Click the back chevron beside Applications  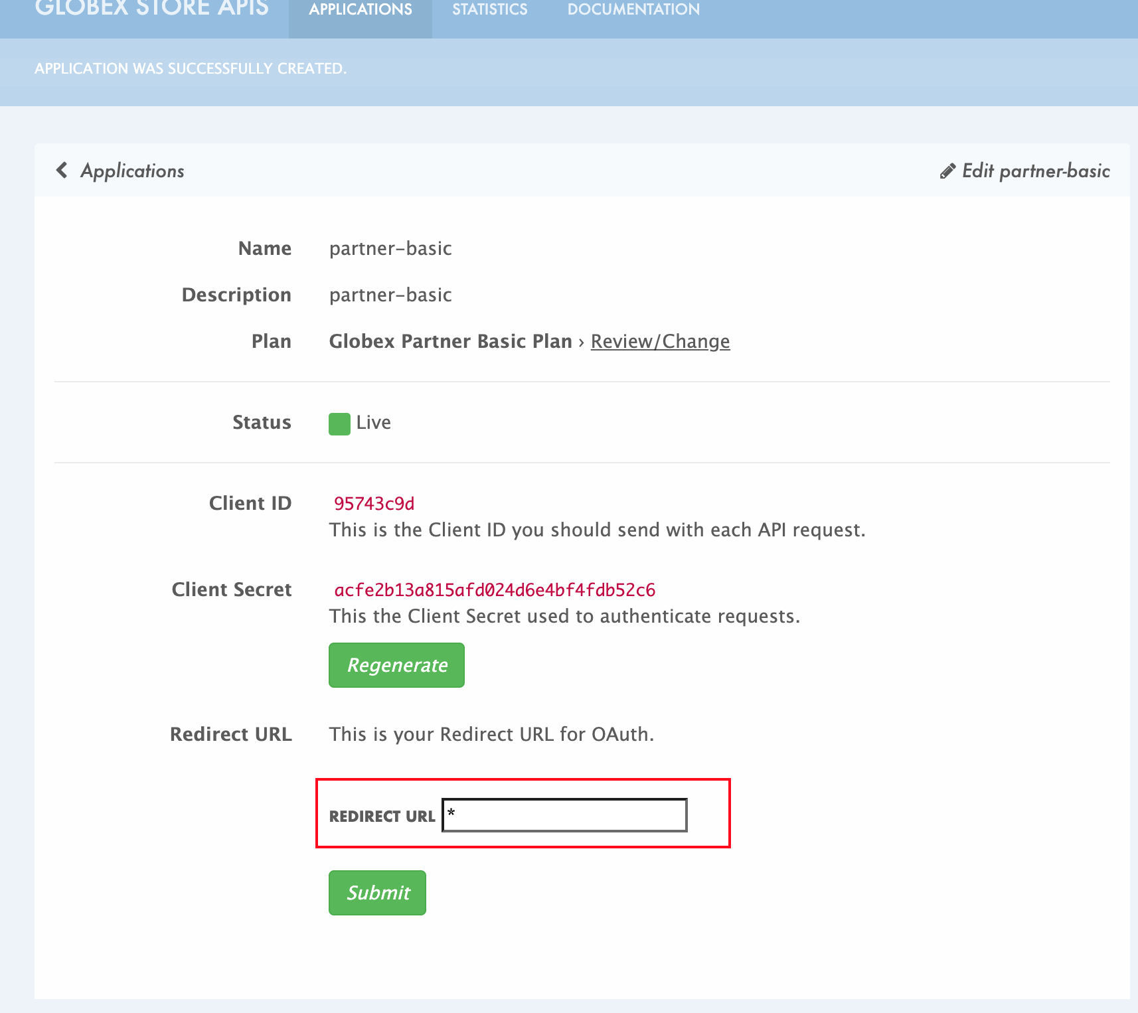62,171
